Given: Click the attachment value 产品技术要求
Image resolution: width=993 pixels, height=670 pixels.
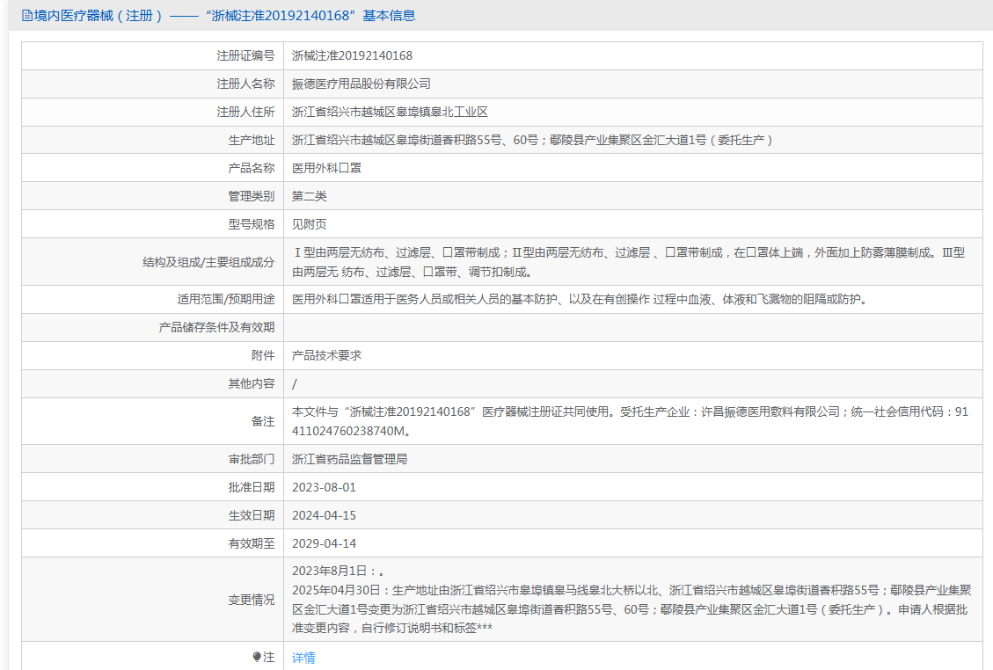Looking at the screenshot, I should [x=326, y=355].
